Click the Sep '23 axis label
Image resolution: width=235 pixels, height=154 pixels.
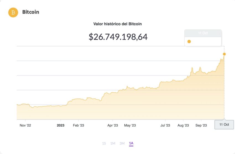[201, 125]
